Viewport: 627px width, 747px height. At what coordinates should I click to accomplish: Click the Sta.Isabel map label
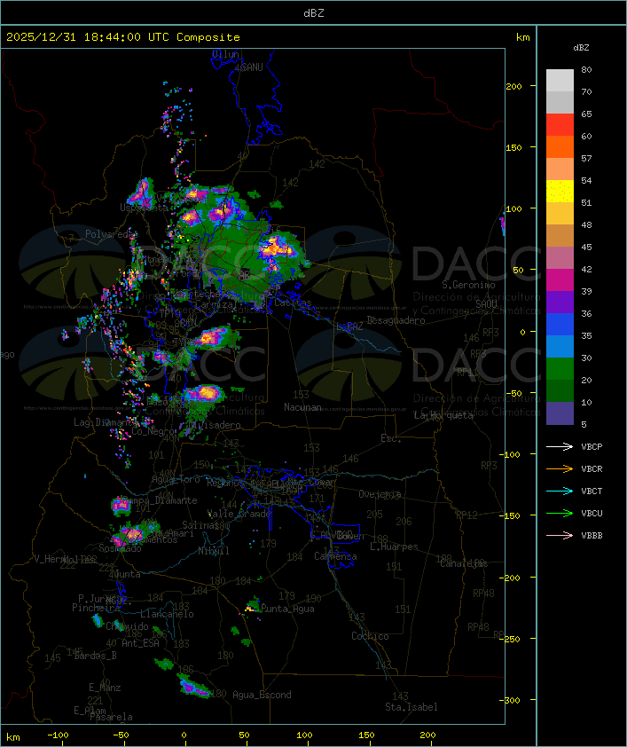(x=411, y=707)
